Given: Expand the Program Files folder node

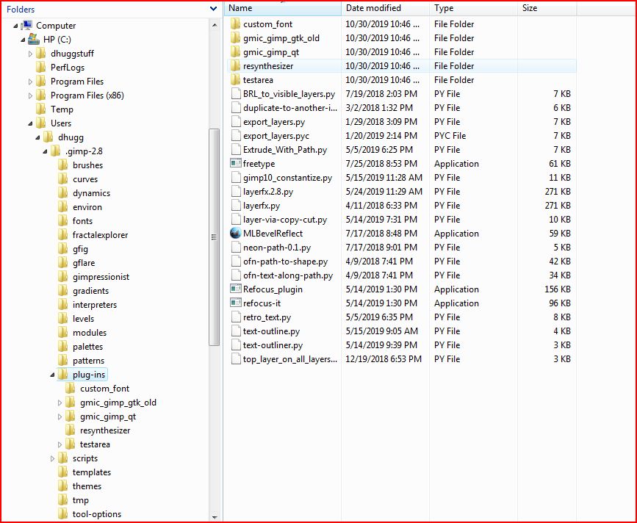Looking at the screenshot, I should point(30,82).
